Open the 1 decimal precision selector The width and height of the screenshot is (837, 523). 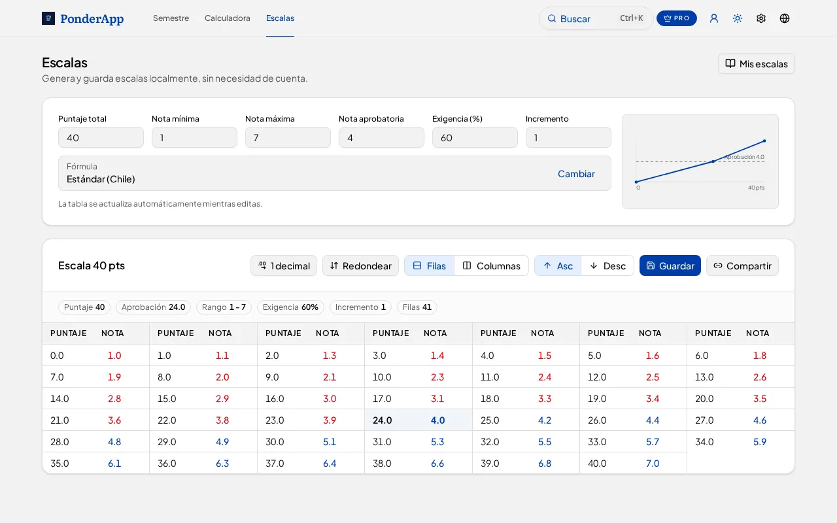point(284,265)
